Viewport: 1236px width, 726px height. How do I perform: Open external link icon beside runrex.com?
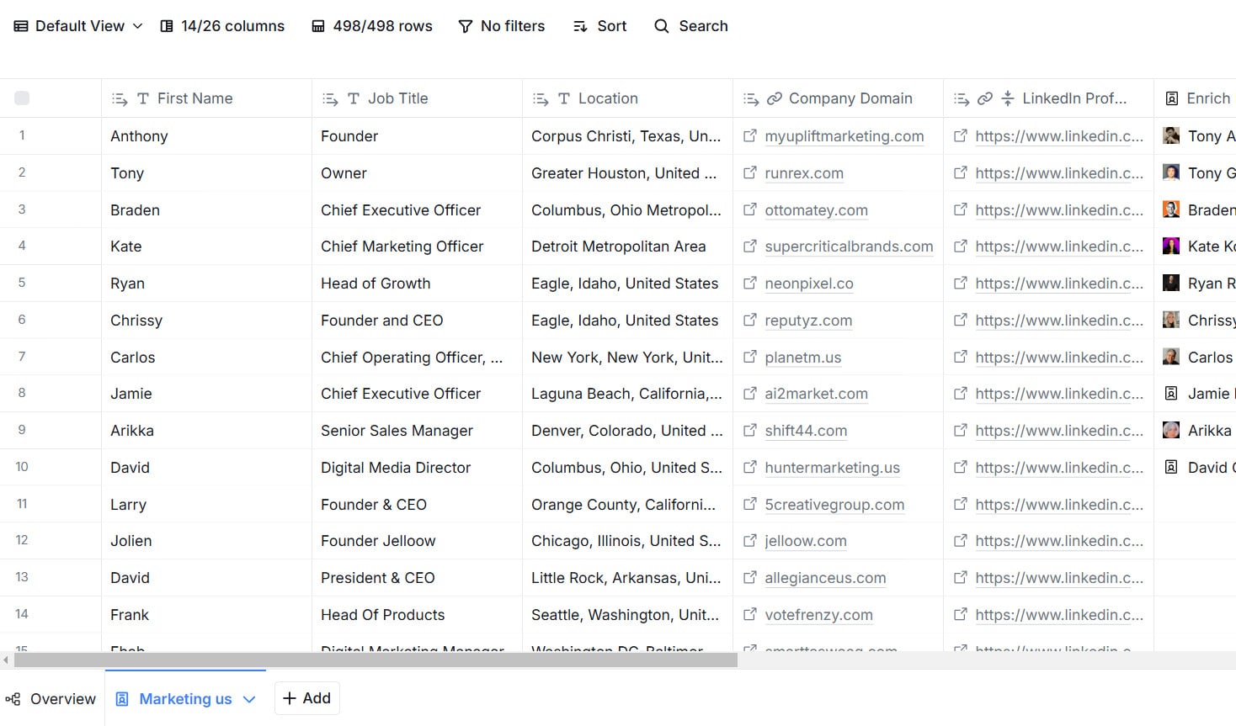(x=749, y=172)
